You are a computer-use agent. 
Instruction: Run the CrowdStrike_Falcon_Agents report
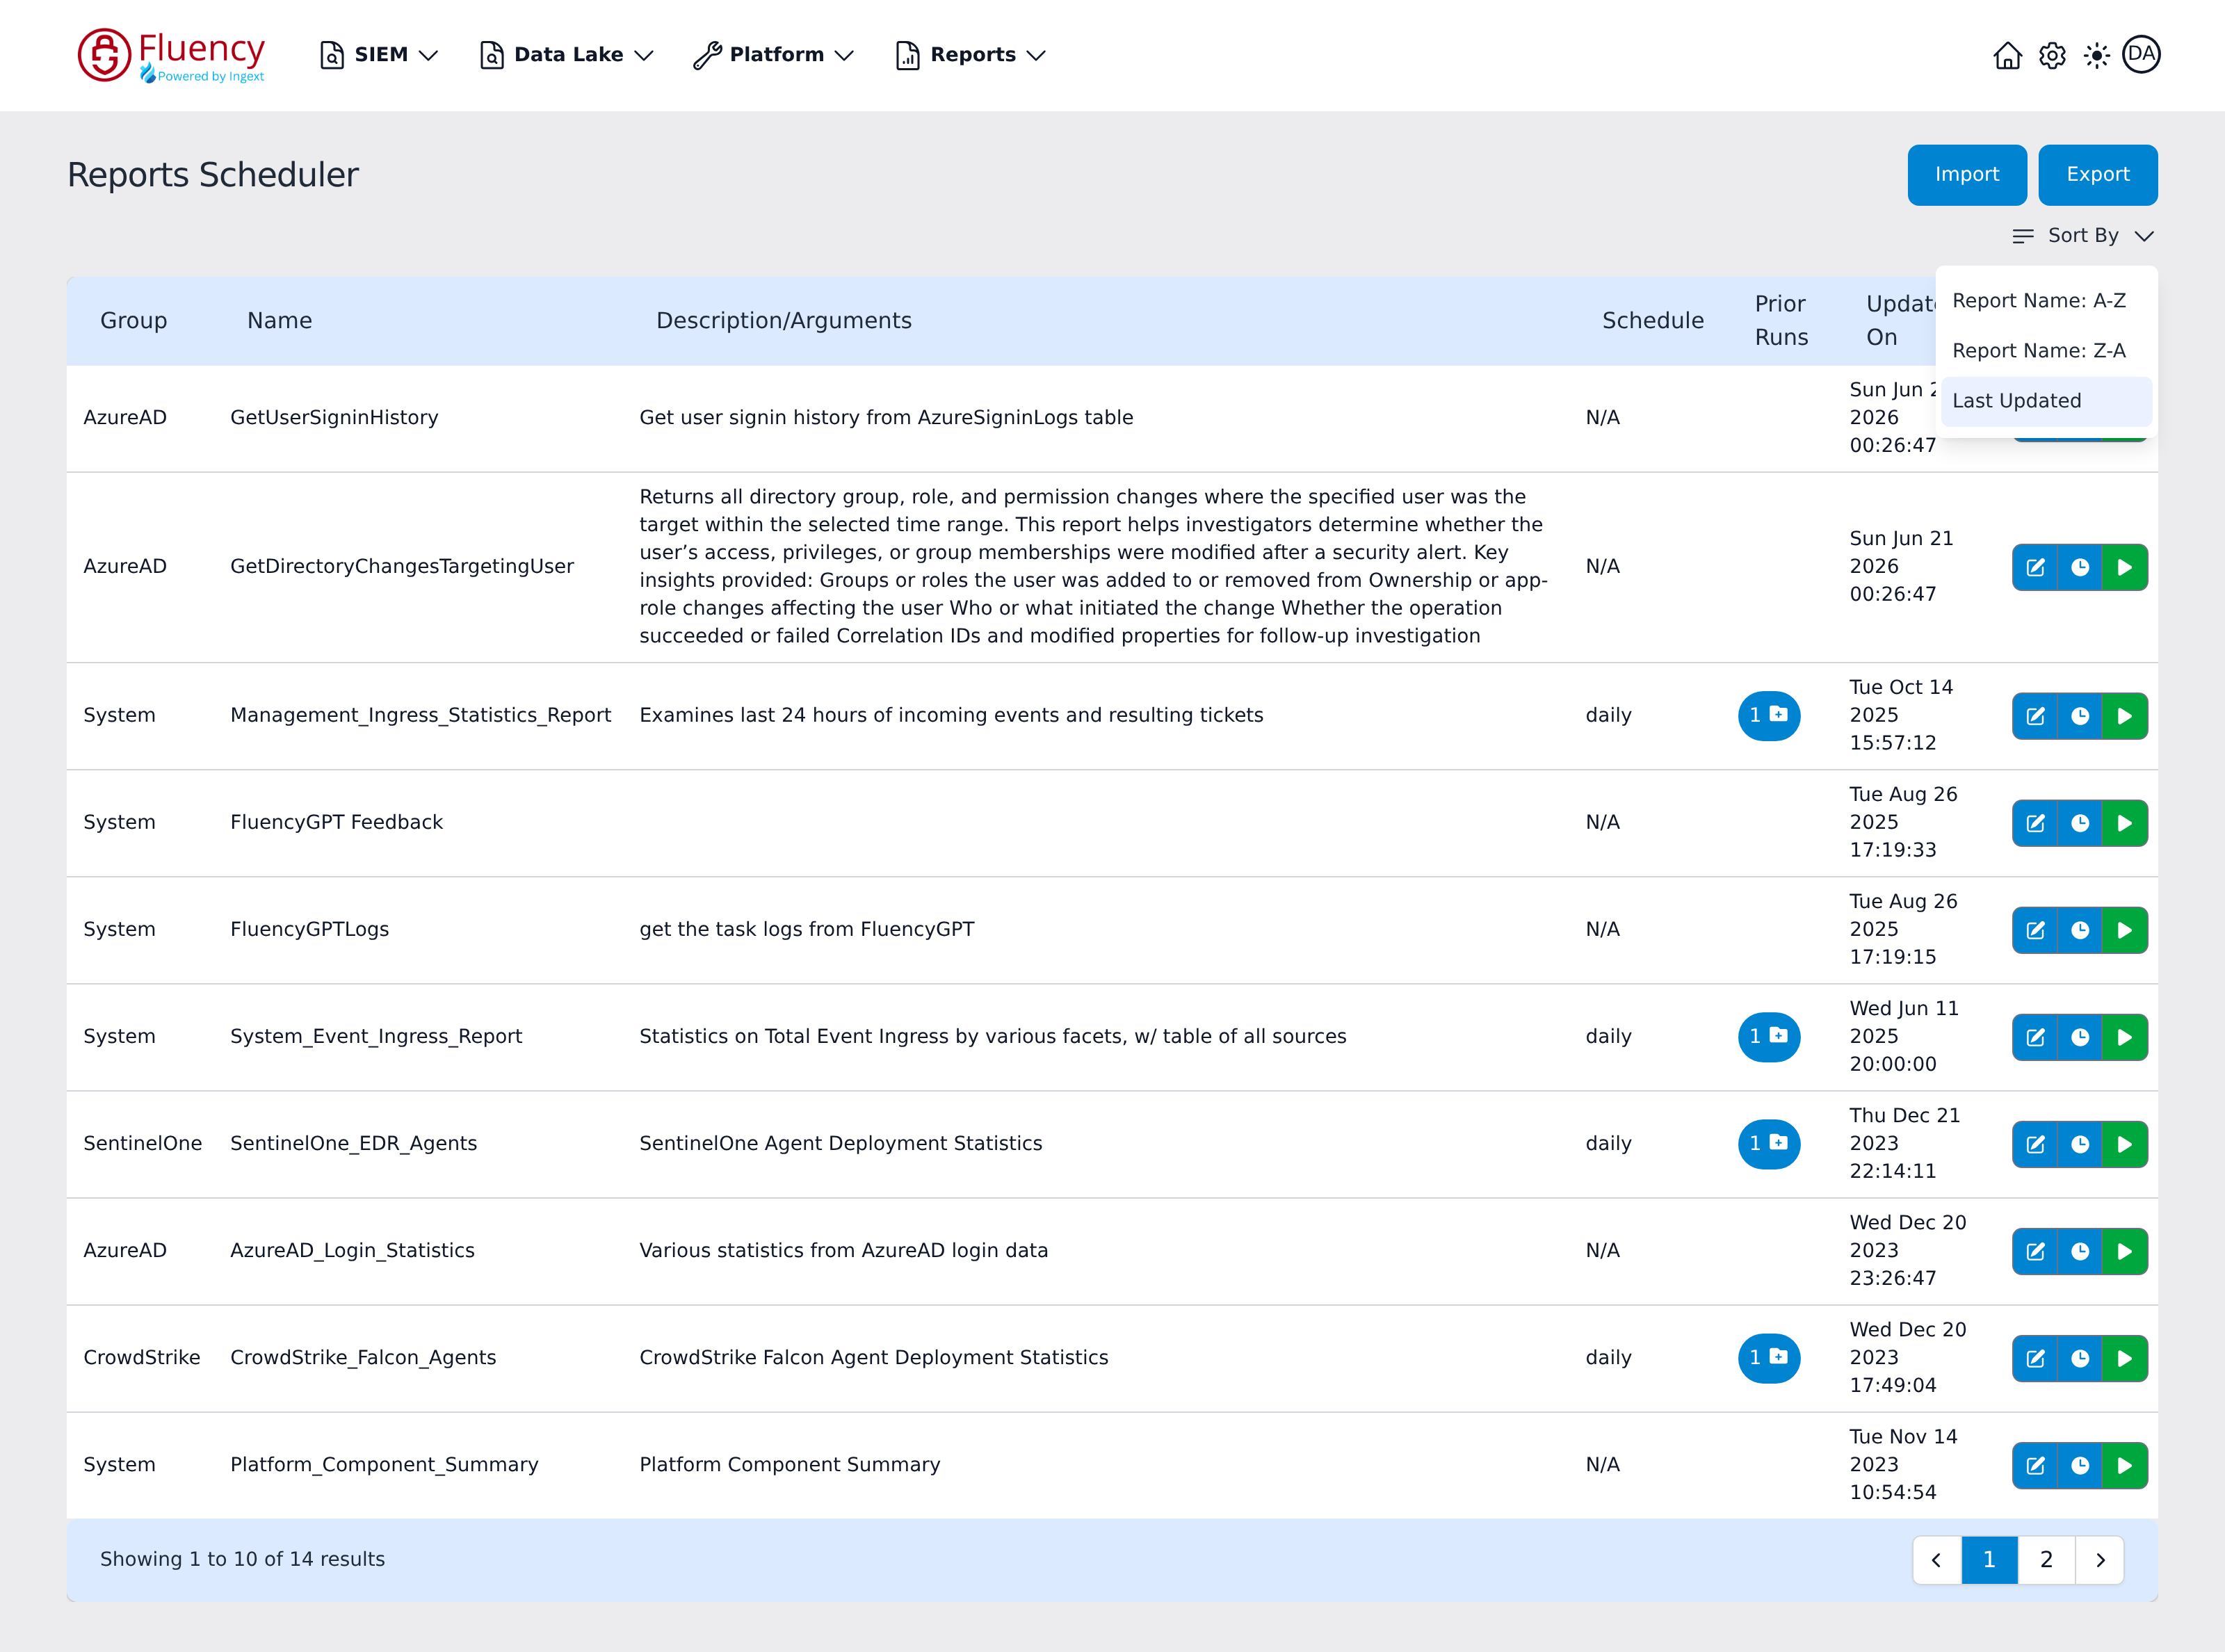tap(2125, 1358)
